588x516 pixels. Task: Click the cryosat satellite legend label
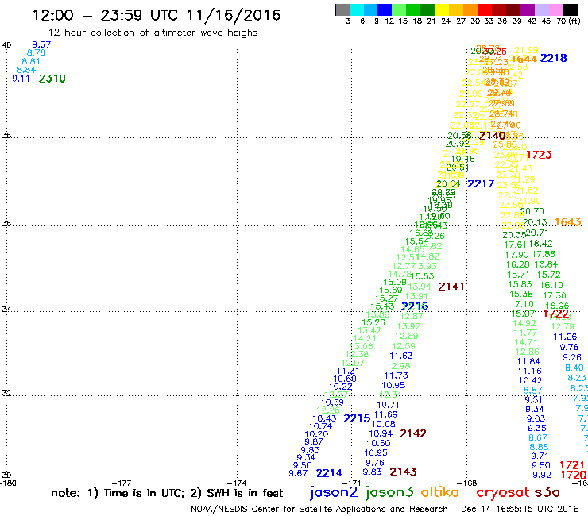[503, 493]
